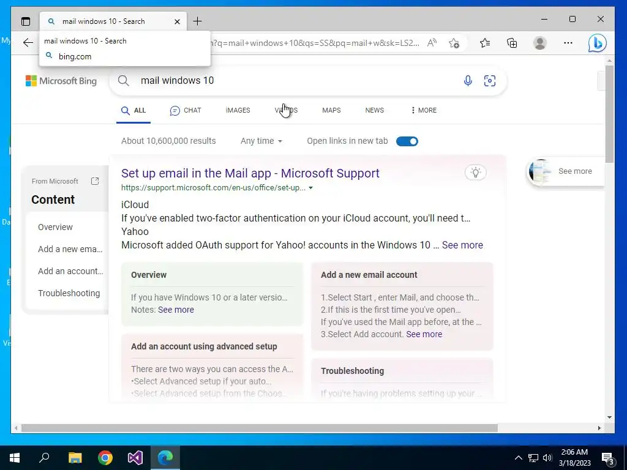Switch to the MAPS tab
627x470 pixels.
point(331,110)
